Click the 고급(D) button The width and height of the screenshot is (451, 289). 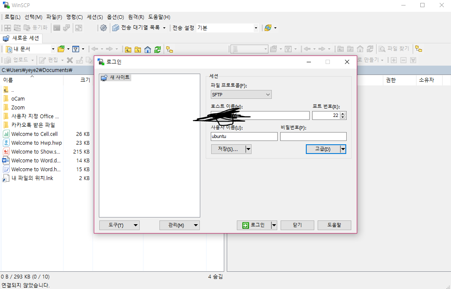[x=323, y=149]
